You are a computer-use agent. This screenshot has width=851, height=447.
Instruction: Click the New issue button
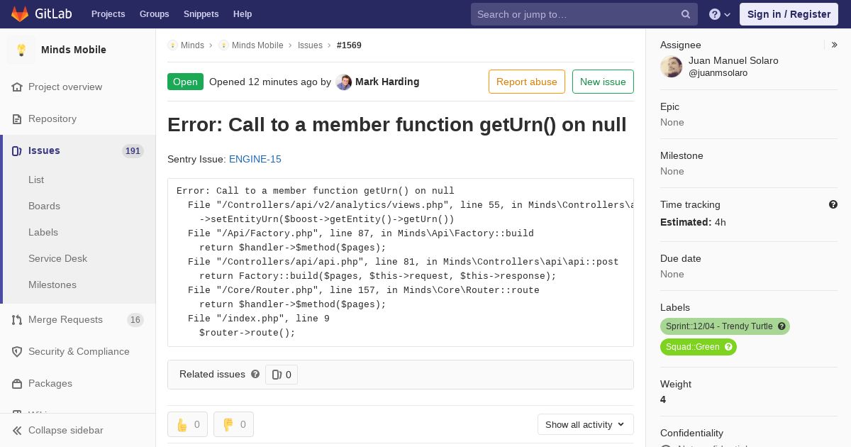pos(603,82)
